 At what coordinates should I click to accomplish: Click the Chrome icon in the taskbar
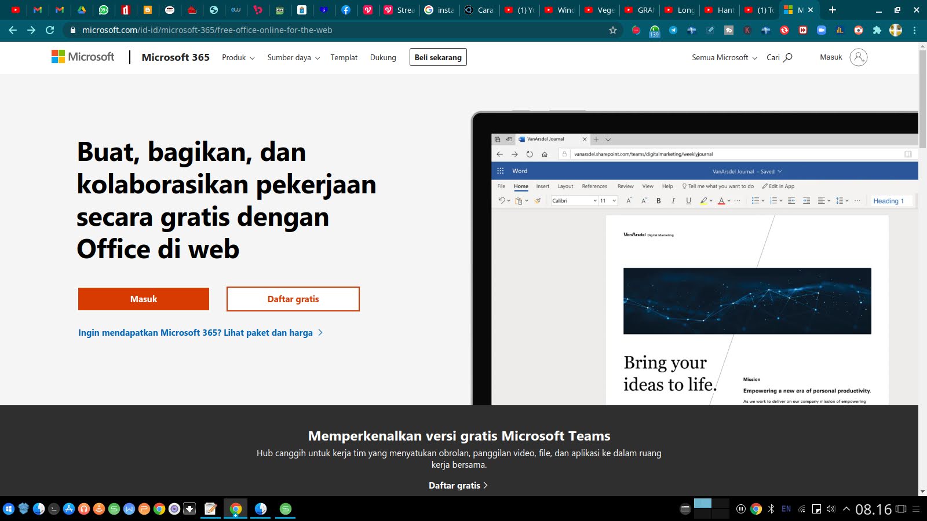coord(235,509)
